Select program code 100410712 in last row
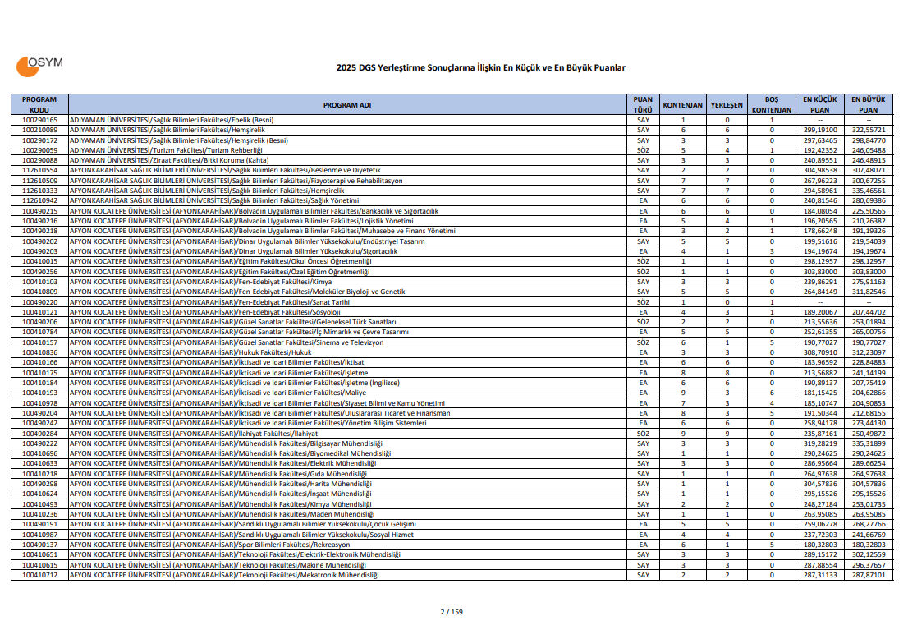The width and height of the screenshot is (908, 625). click(39, 576)
